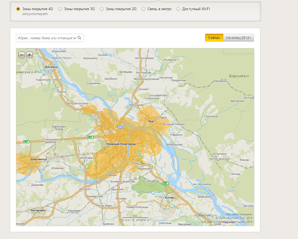The image size is (298, 239).
Task: Click the 'Полевой' map label
Action: (x=161, y=117)
